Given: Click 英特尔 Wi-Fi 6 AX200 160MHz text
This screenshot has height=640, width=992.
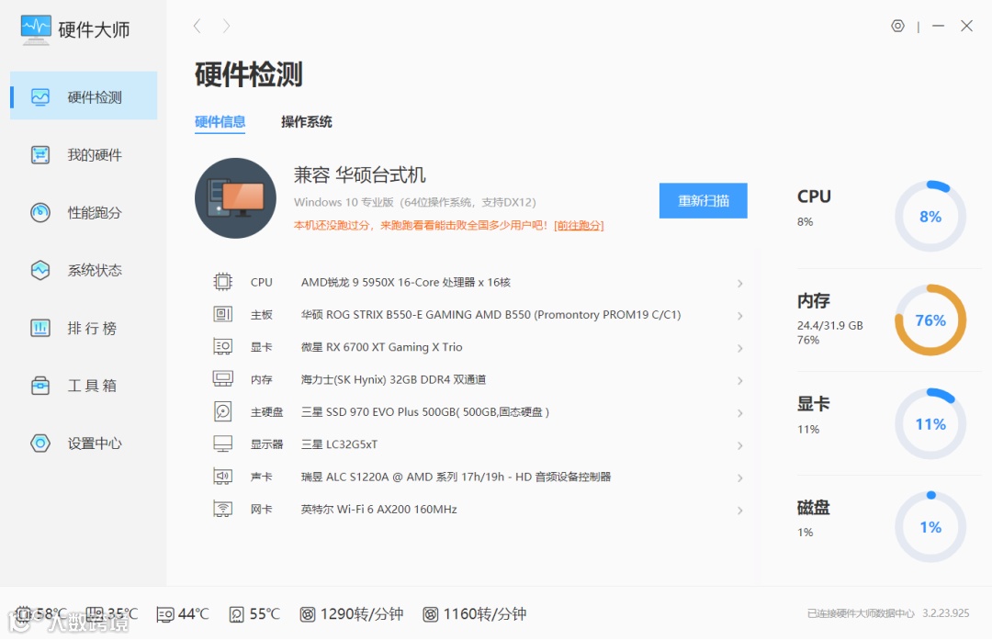Looking at the screenshot, I should coord(379,509).
